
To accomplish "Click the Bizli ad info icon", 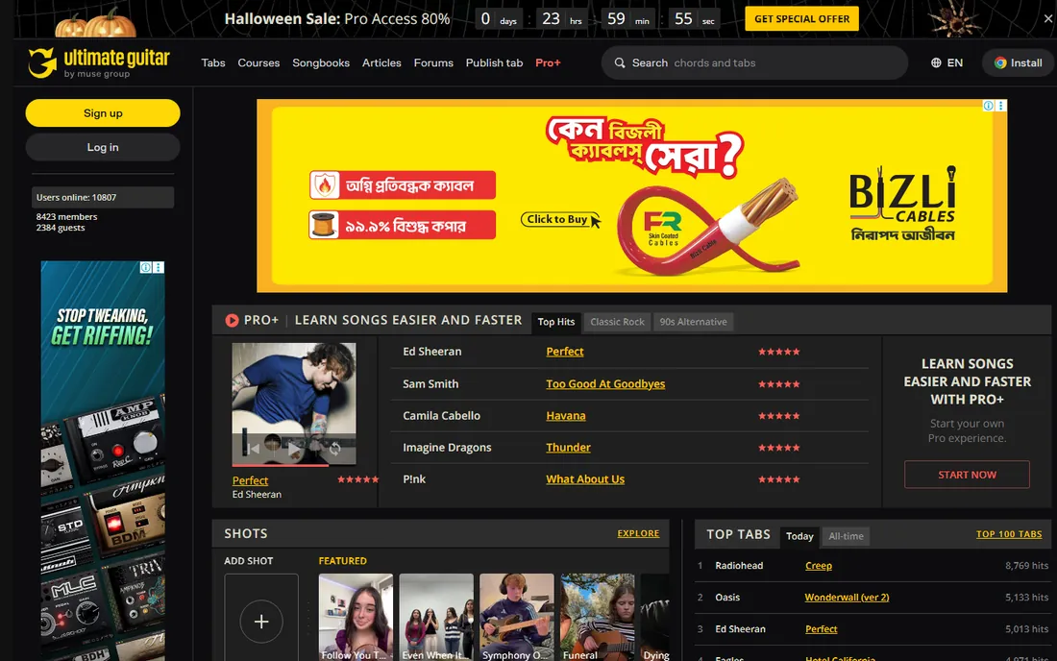I will 988,106.
